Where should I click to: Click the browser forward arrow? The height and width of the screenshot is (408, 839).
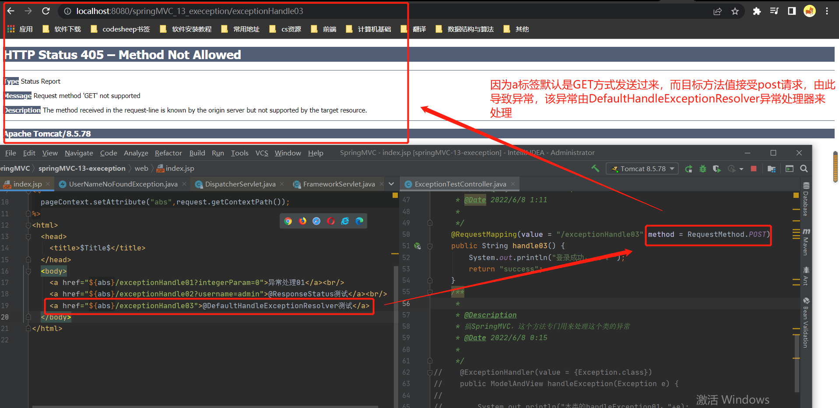[28, 11]
